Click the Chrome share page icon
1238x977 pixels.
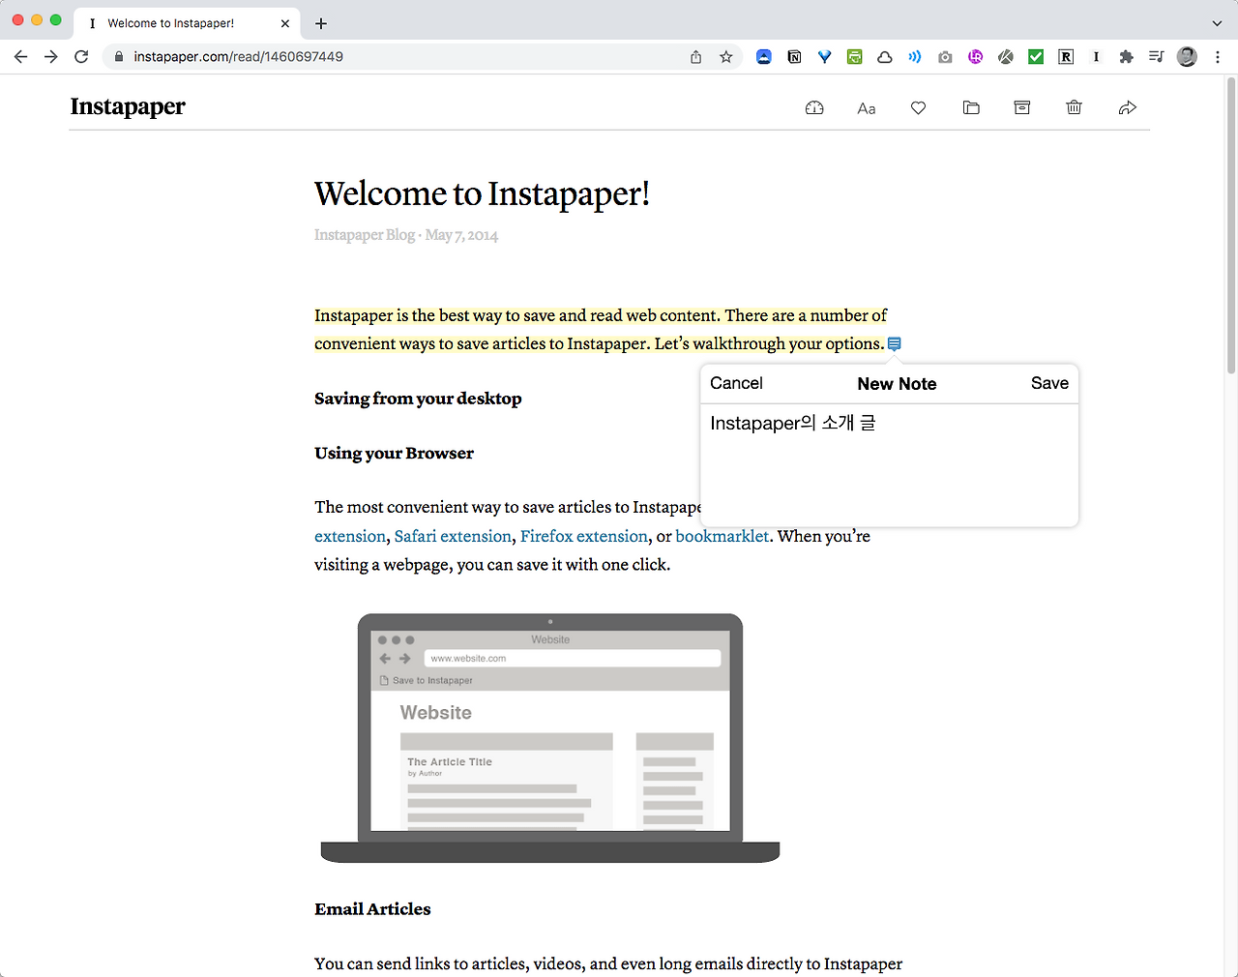(x=696, y=57)
